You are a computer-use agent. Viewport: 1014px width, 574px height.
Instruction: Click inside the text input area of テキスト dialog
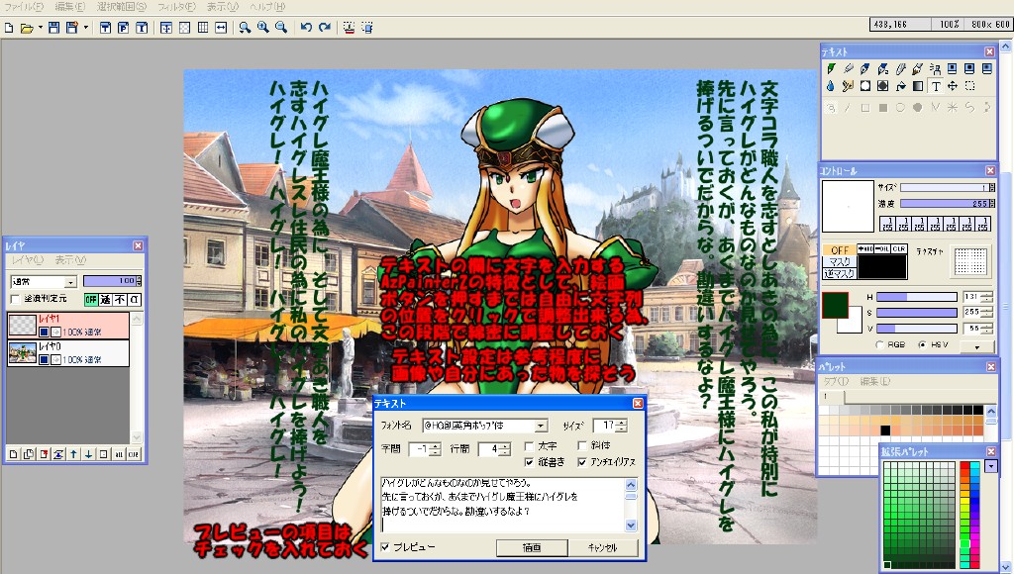502,505
